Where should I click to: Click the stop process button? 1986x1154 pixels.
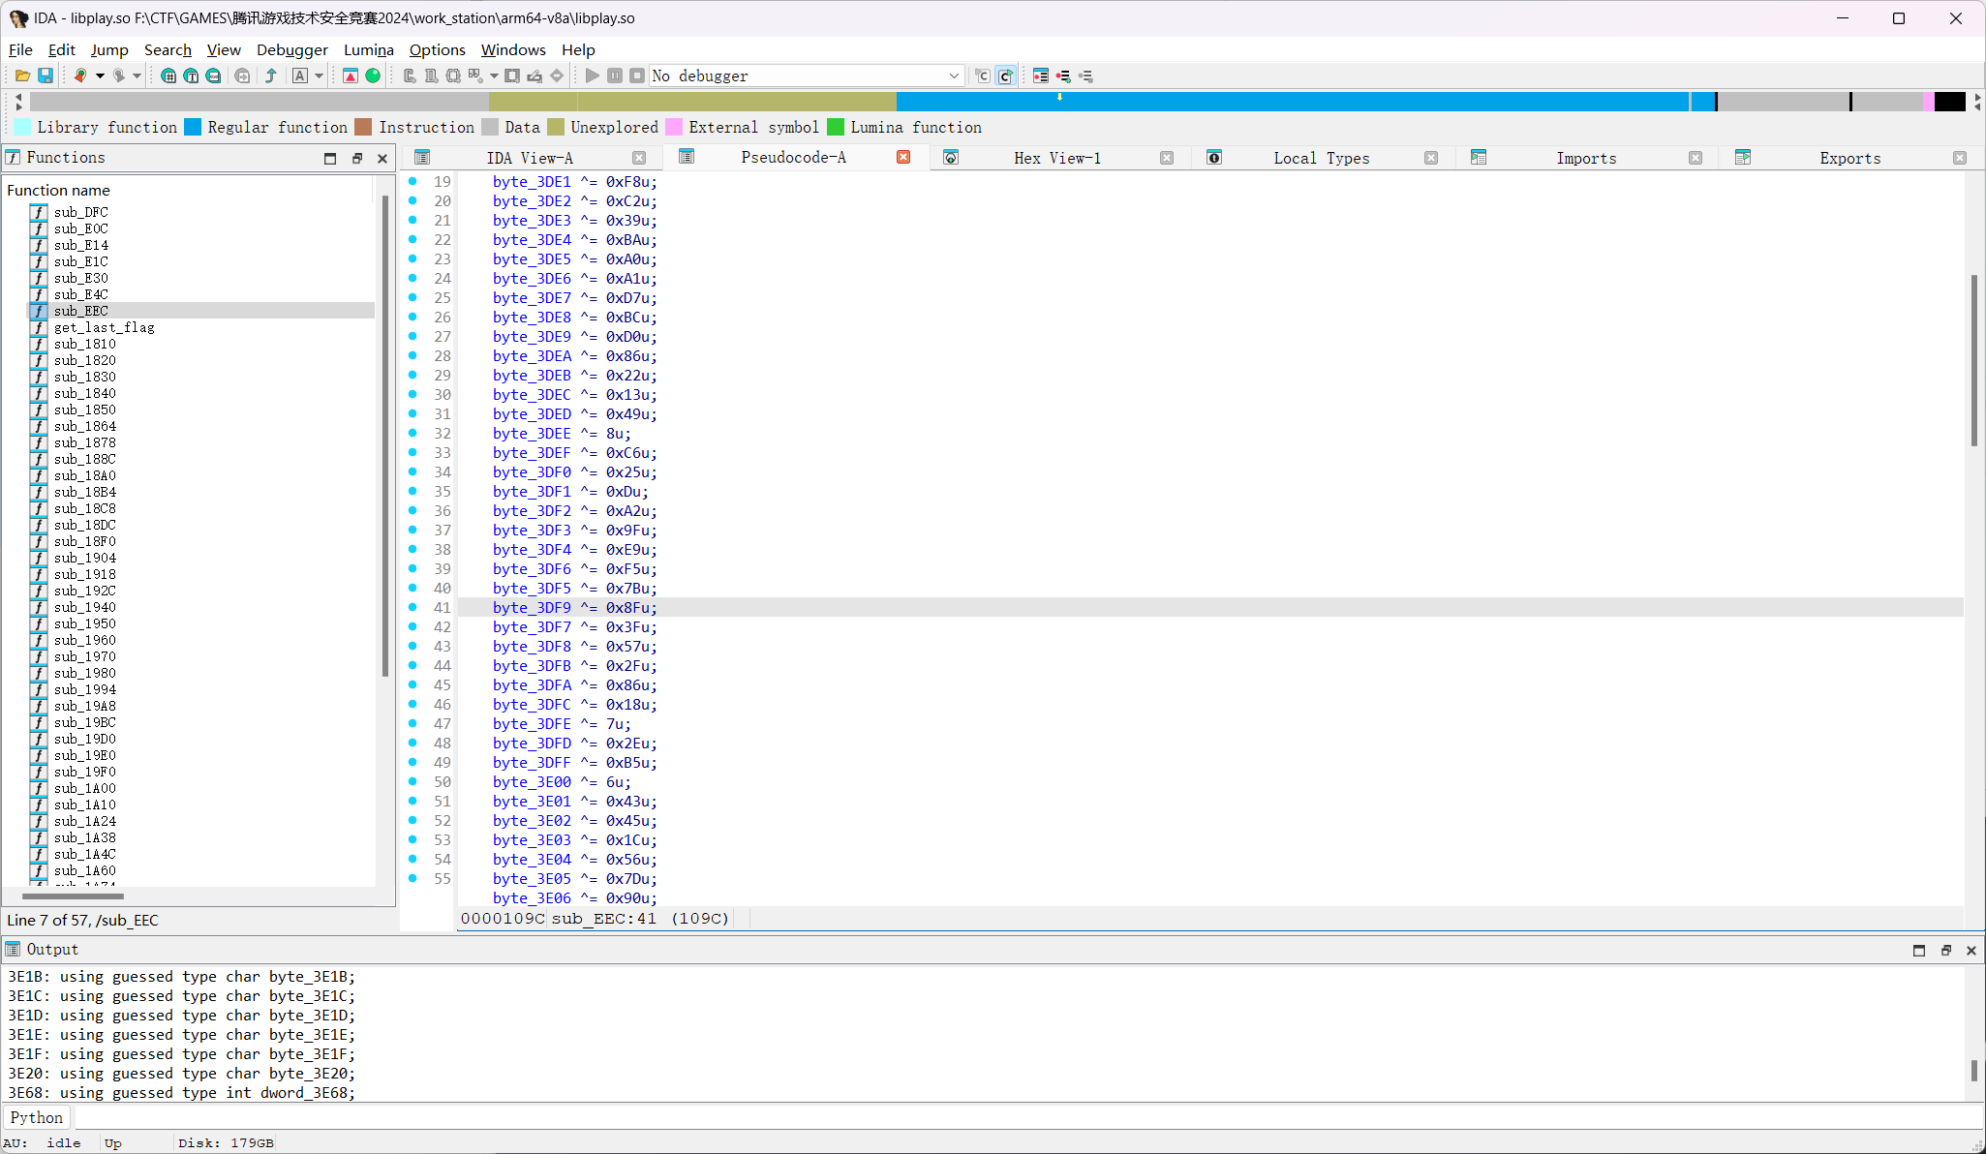tap(637, 76)
